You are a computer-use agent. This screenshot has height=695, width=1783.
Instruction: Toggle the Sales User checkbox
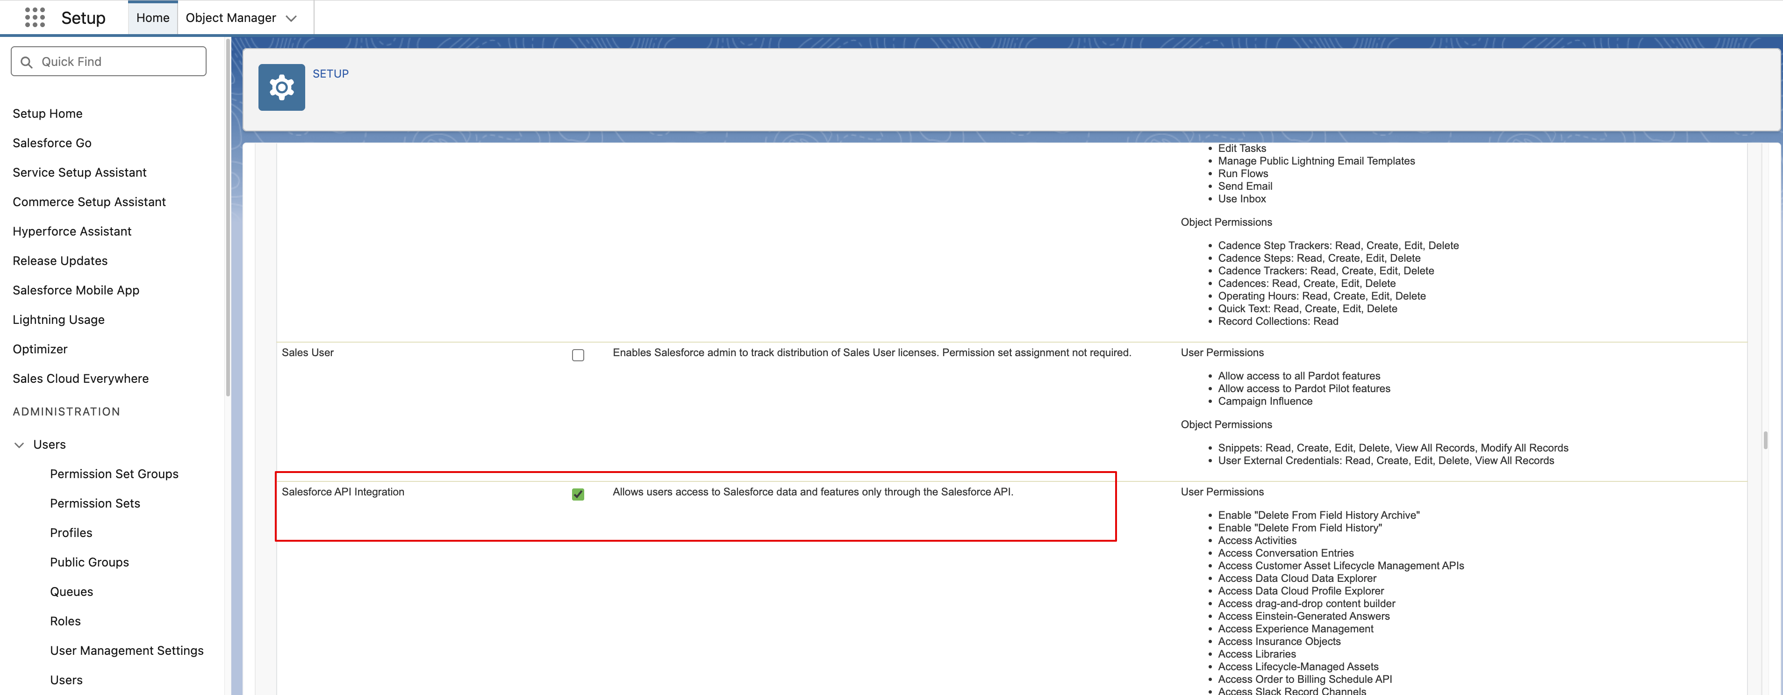[578, 355]
